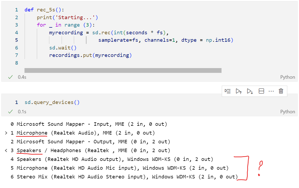Click Run by Line icon in cell toolbar

coord(227,91)
